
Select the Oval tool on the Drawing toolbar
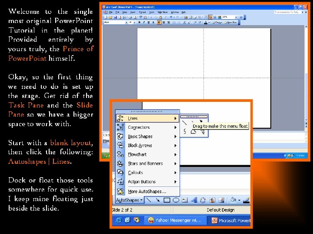coord(176,200)
